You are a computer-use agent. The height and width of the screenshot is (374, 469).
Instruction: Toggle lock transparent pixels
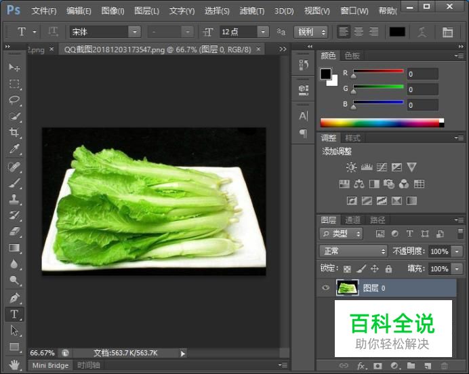pos(347,269)
